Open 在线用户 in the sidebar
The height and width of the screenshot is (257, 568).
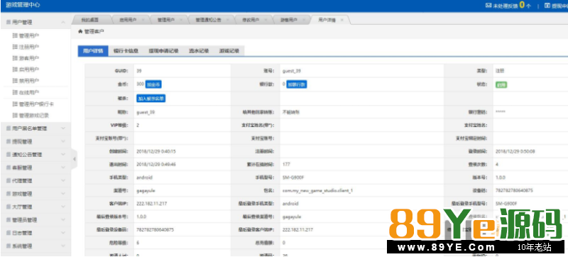tap(29, 92)
